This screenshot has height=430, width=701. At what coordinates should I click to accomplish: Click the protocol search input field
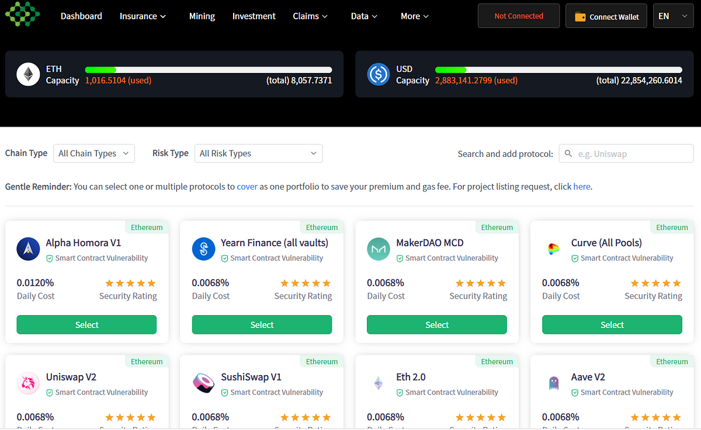point(626,154)
